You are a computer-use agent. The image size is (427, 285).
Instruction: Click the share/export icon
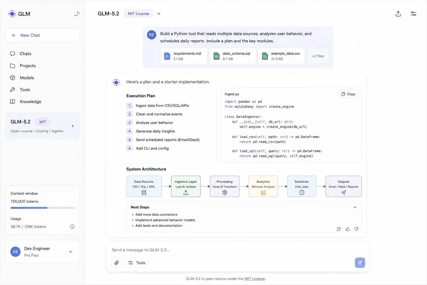coord(398,14)
